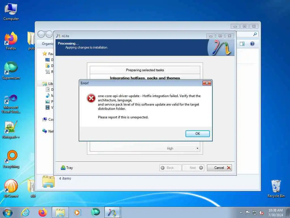The height and width of the screenshot is (218, 290).
Task: Click Explorer search magnifier icon
Action: 255,34
